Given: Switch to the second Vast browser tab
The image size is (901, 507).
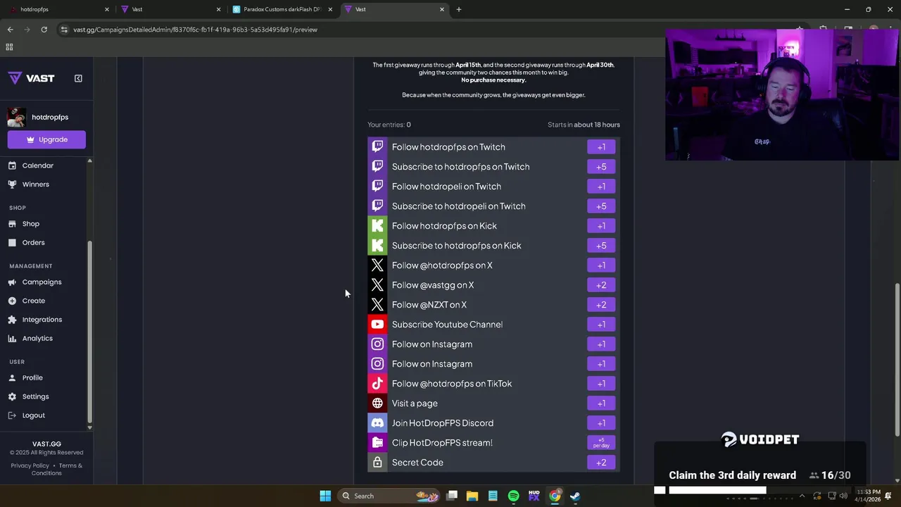Looking at the screenshot, I should (394, 9).
